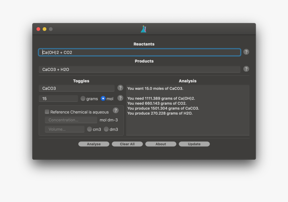Open help for the aqueous reference section
Screen dimensions: 288x202
116,110
